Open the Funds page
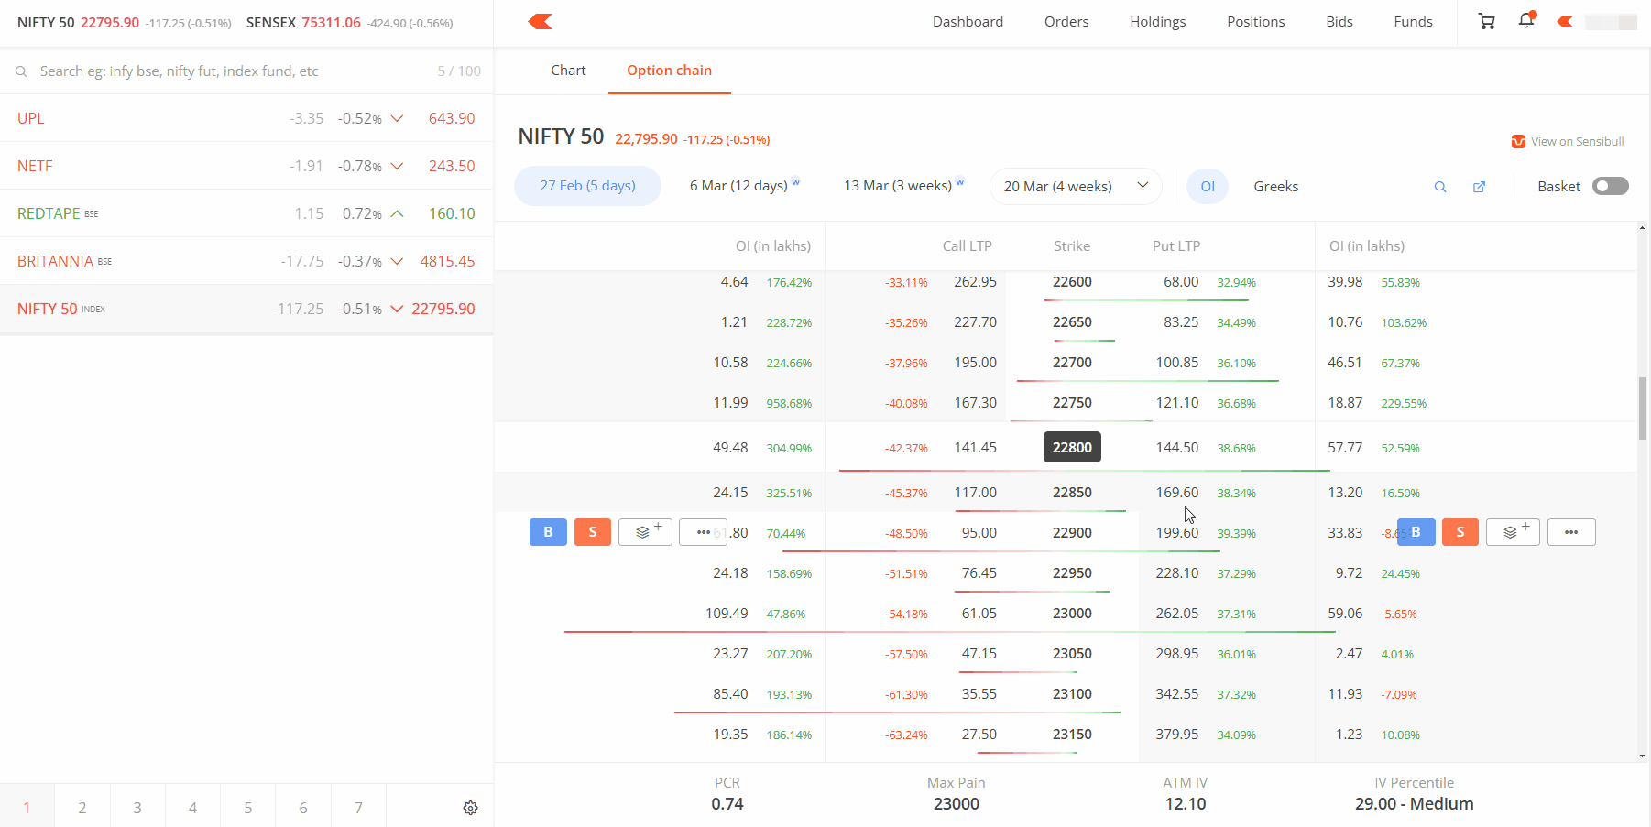The height and width of the screenshot is (827, 1651). click(x=1413, y=22)
